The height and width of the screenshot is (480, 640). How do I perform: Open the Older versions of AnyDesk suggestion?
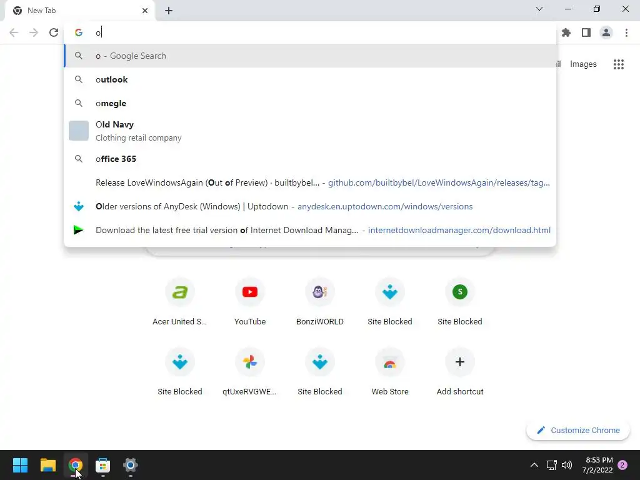[x=310, y=206]
